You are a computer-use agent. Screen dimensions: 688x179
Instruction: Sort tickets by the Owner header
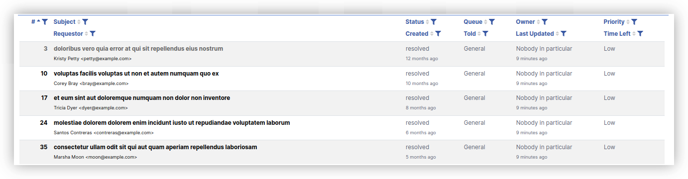point(526,22)
